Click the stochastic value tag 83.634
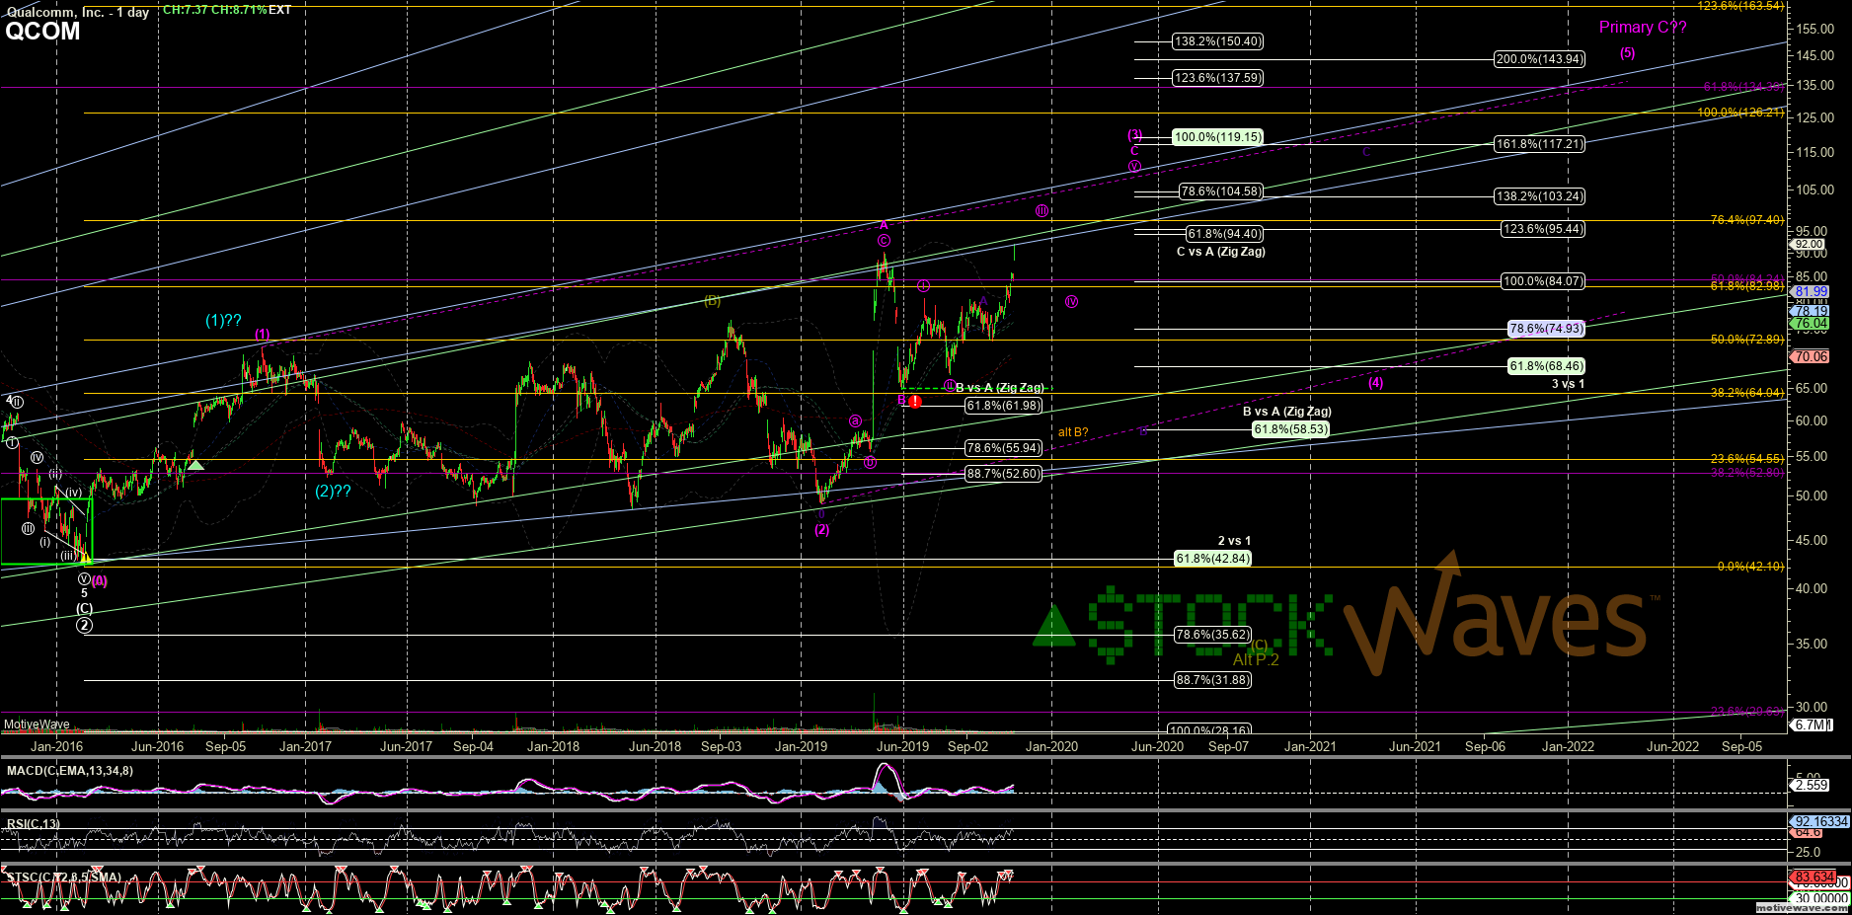Viewport: 1852px width, 915px height. pyautogui.click(x=1813, y=877)
